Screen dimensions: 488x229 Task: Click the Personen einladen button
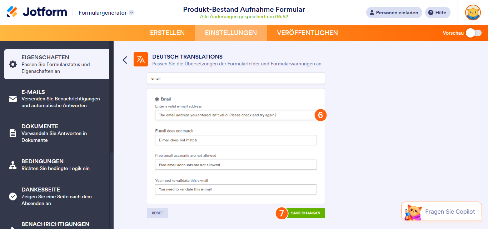(394, 13)
